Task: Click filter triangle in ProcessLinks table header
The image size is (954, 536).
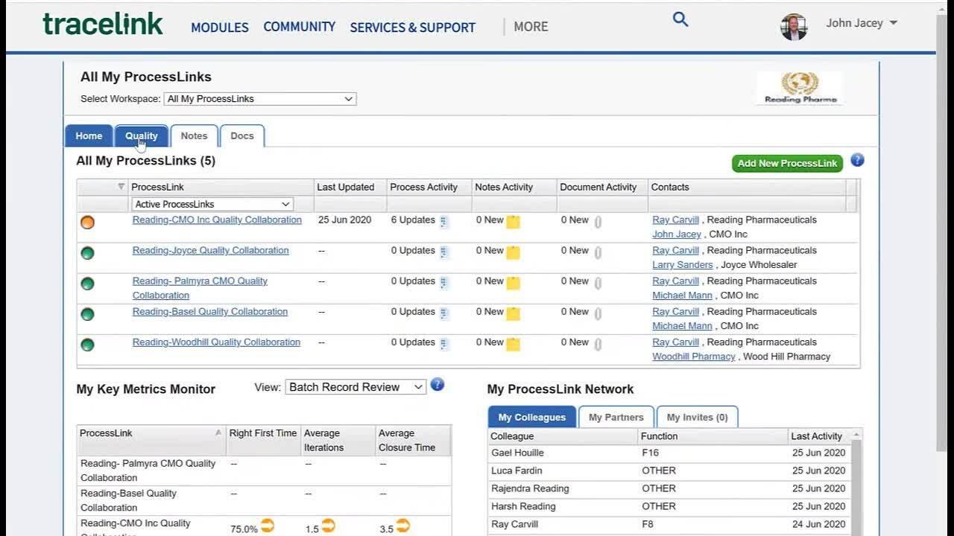Action: point(121,187)
